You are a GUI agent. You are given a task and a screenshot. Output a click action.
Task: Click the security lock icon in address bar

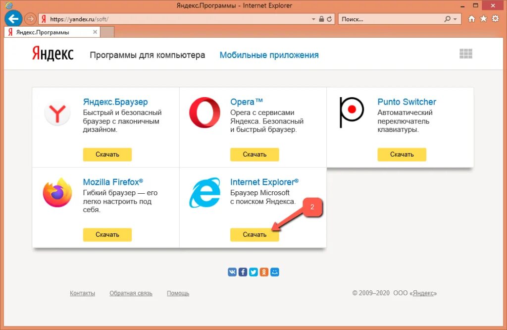coord(321,19)
